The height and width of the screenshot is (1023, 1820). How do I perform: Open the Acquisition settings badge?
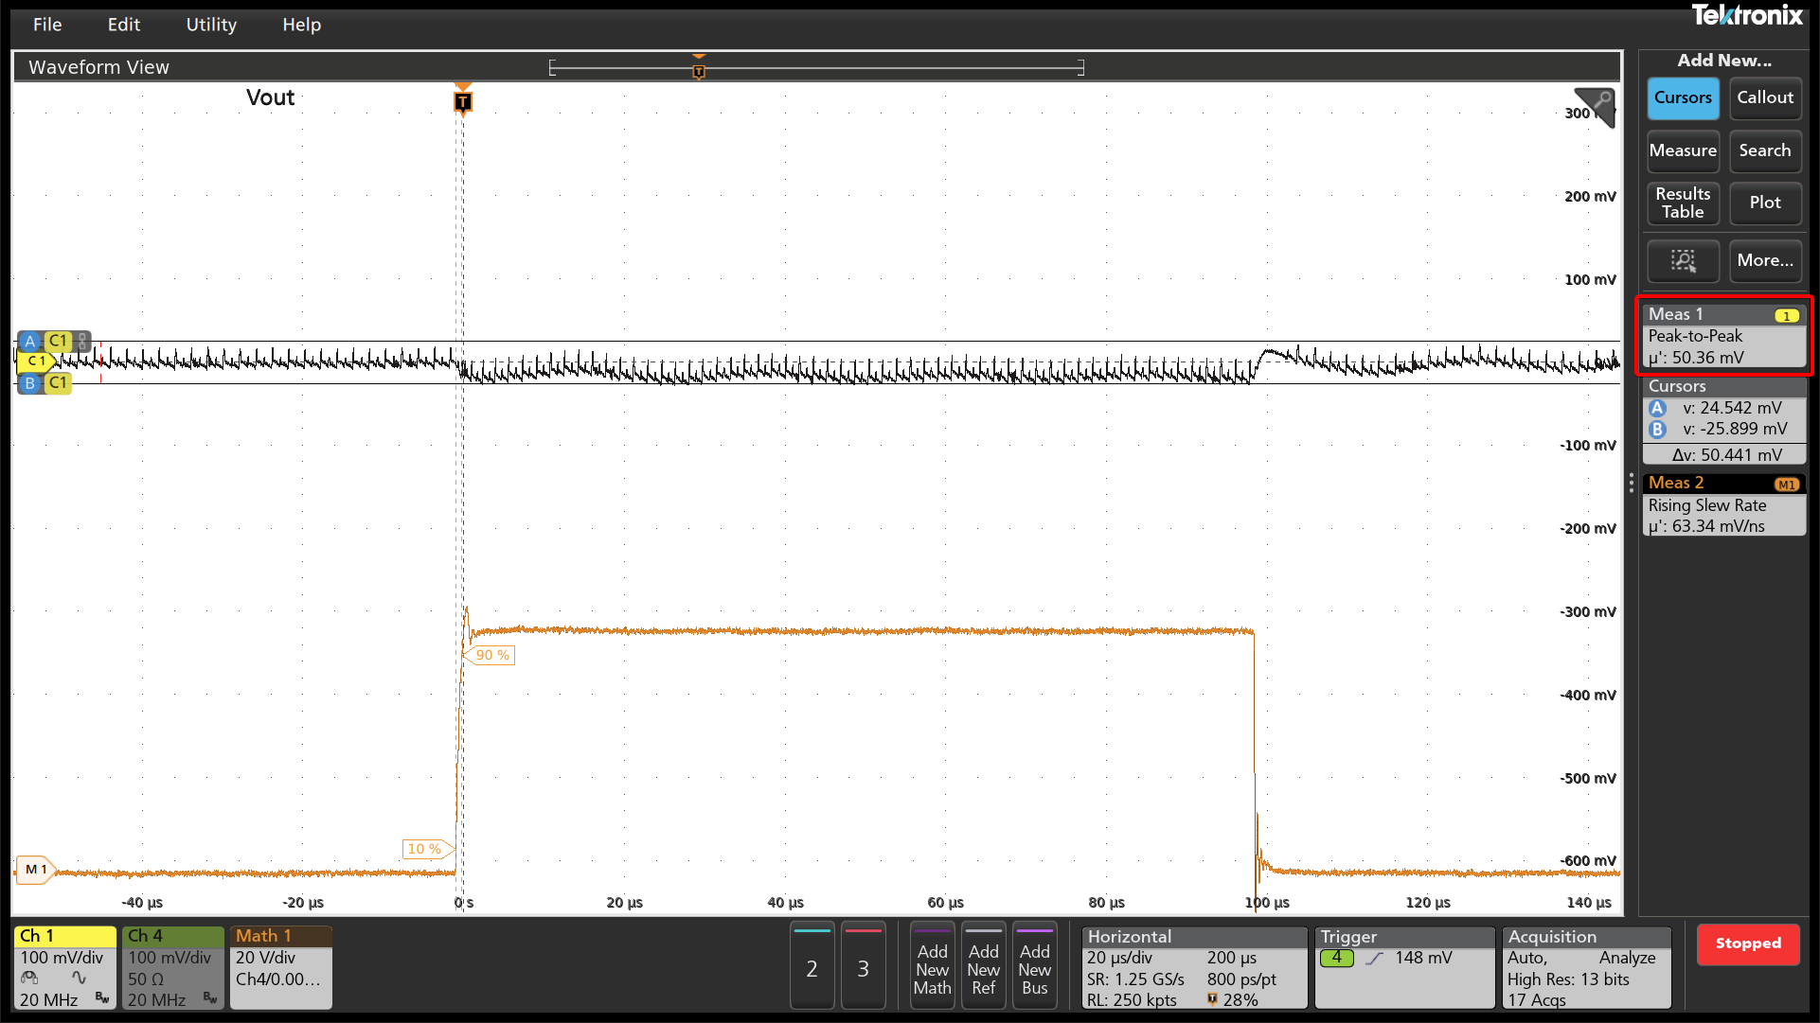click(x=1586, y=968)
